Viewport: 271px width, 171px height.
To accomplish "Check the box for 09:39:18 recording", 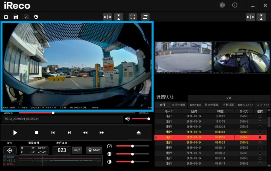I will (260, 148).
